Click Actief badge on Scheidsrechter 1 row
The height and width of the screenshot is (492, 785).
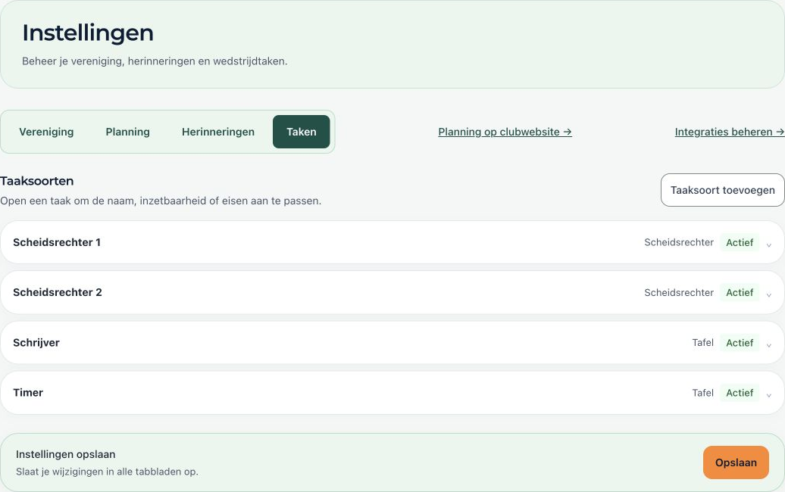point(740,242)
